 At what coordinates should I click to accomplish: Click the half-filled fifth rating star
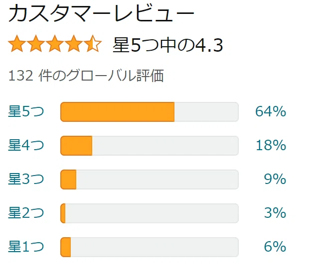click(93, 44)
